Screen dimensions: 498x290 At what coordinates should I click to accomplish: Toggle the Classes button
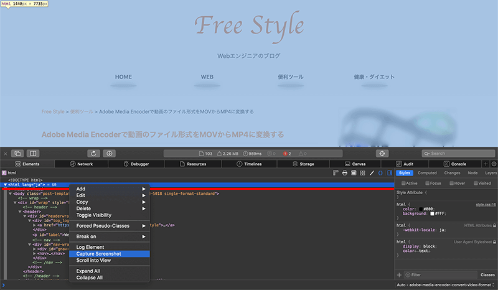point(487,275)
